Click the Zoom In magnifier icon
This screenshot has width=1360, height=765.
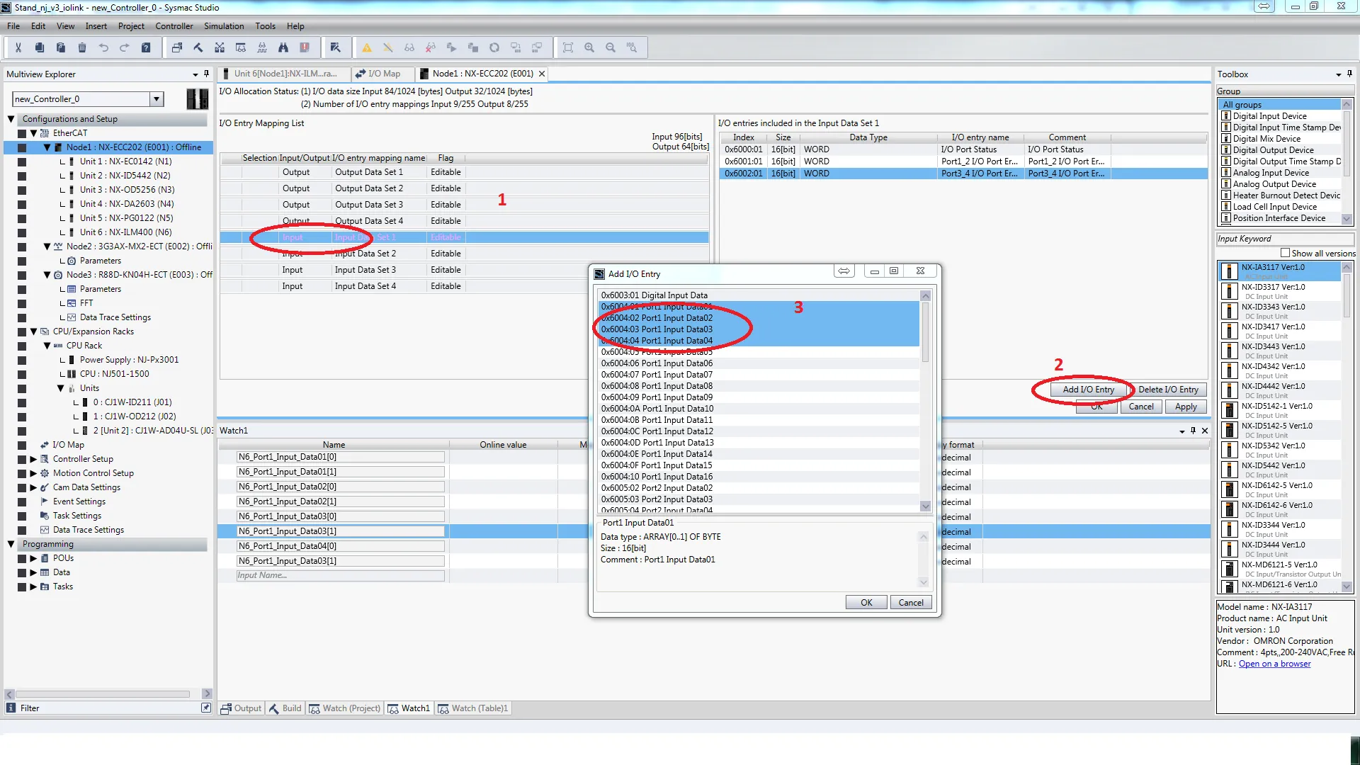[x=589, y=47]
